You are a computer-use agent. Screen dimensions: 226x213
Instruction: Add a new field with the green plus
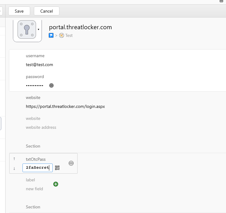(x=56, y=184)
